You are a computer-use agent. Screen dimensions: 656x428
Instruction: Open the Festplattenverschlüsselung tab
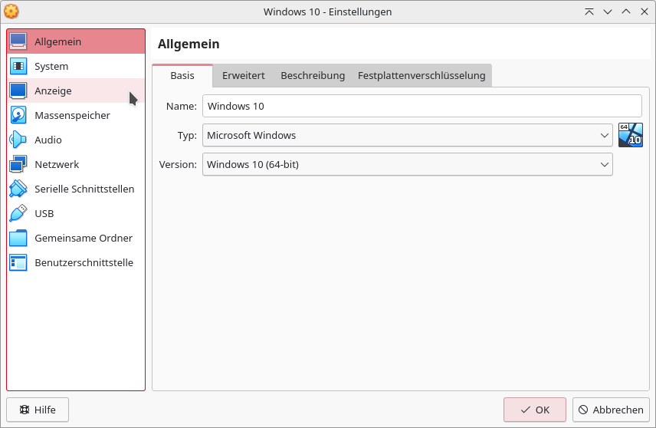point(421,76)
